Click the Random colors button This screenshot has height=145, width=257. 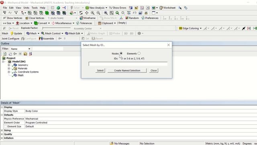tap(132, 18)
